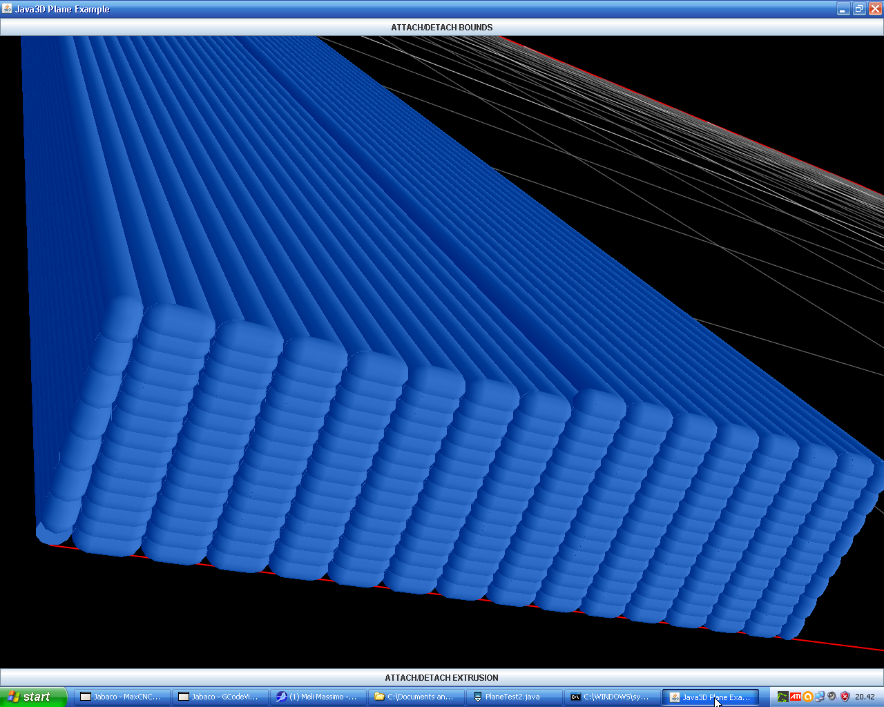
Task: Open the C:\Documents an... folder taskbar item
Action: pos(416,697)
